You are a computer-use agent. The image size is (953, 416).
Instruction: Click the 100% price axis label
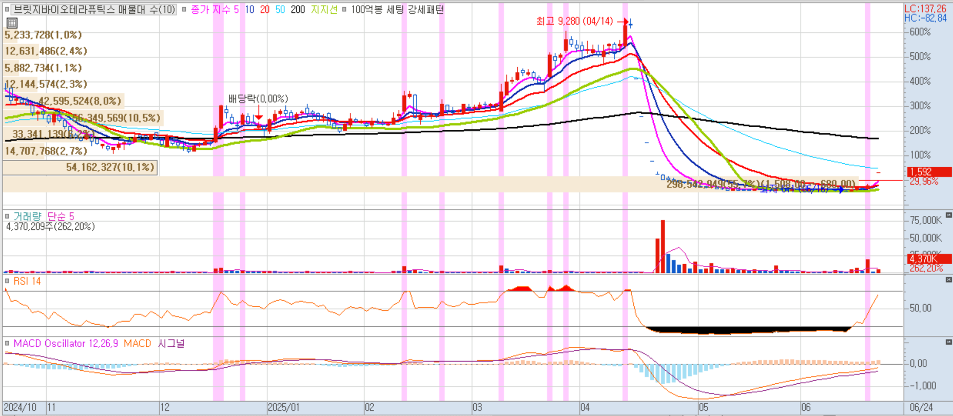pyautogui.click(x=920, y=155)
